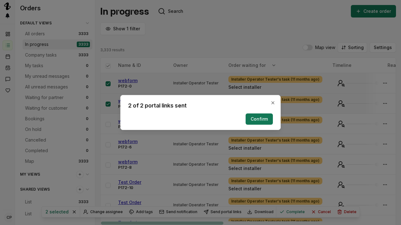Open the CP user avatar
401x225 pixels.
click(x=9, y=217)
